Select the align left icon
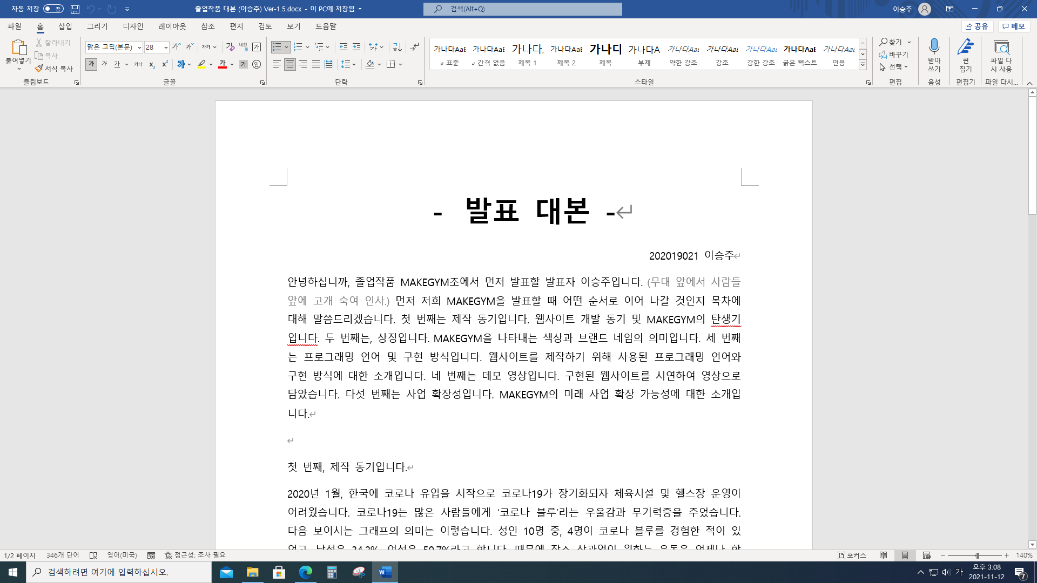Screen dimensions: 1037x583 pyautogui.click(x=277, y=64)
